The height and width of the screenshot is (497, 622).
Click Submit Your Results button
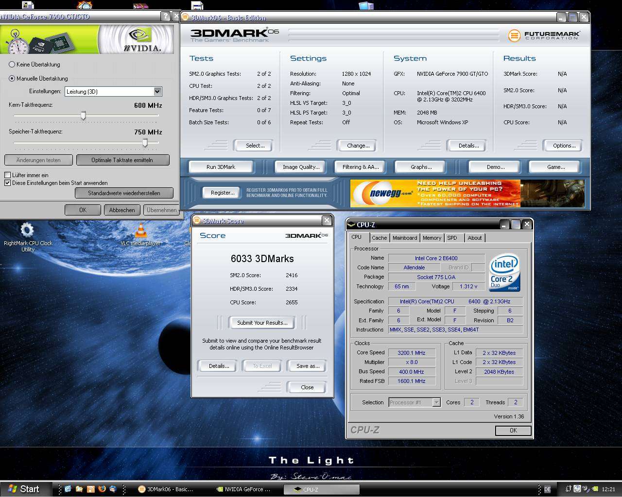262,323
